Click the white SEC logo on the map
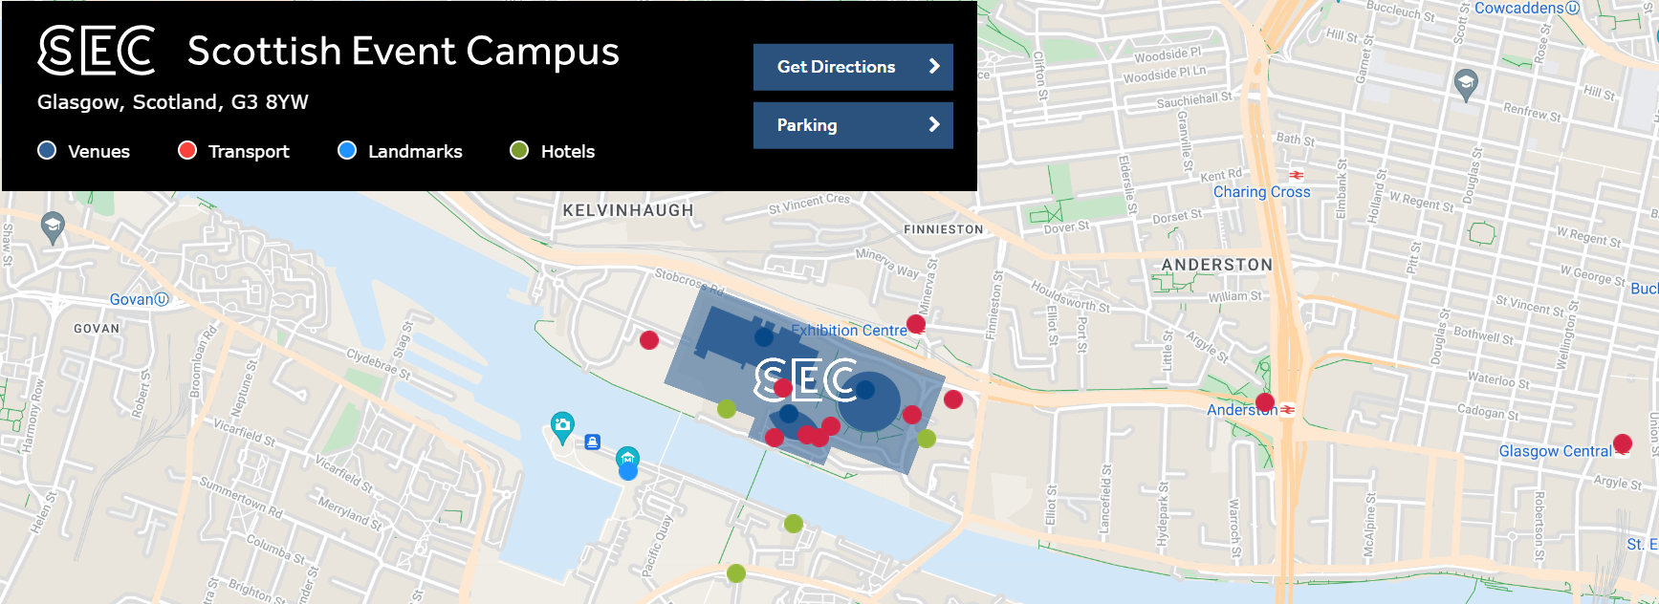Viewport: 1659px width, 604px height. coord(805,379)
